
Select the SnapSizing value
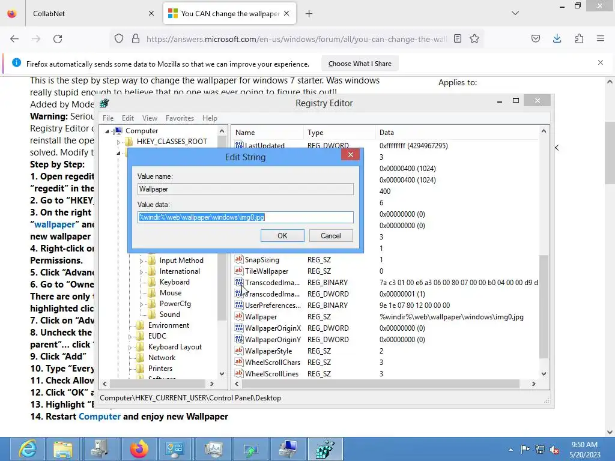click(262, 260)
